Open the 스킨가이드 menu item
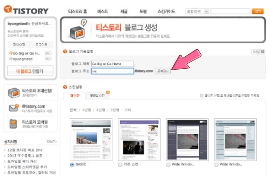 (166, 12)
